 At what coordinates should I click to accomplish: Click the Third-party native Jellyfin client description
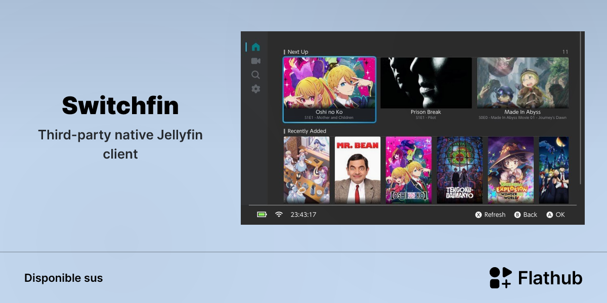pos(120,144)
